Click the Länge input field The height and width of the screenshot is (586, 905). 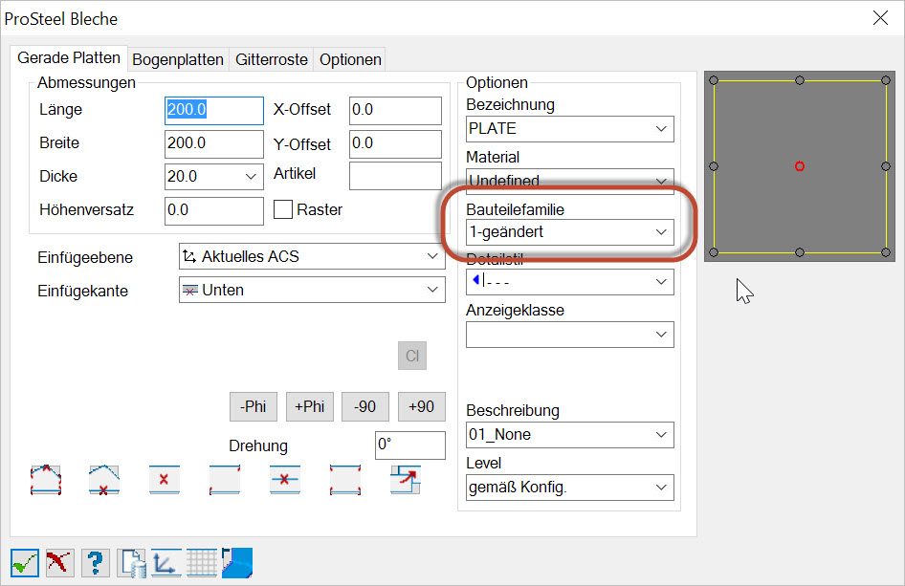coord(214,110)
